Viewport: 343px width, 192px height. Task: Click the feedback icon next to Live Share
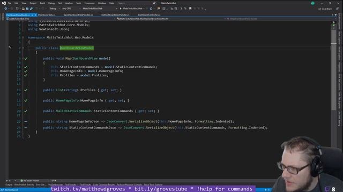pos(337,9)
